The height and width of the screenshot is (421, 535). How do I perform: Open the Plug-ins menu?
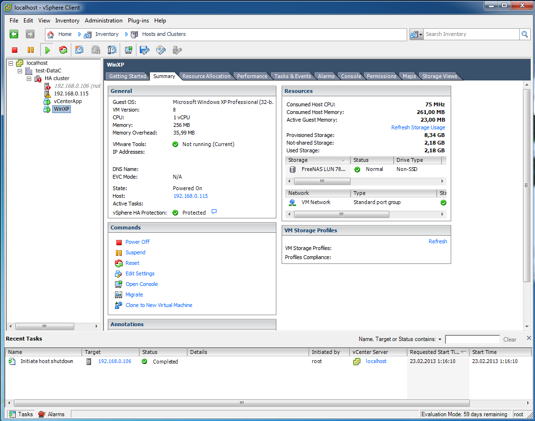[138, 21]
